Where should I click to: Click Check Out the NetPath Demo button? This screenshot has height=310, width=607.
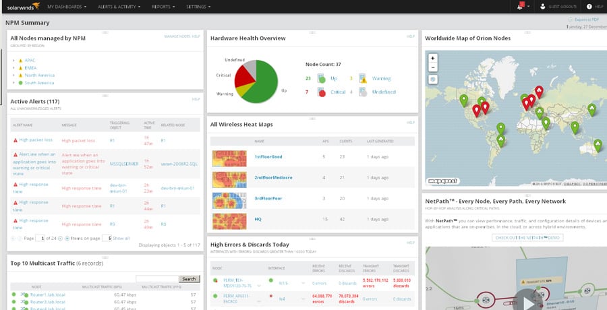point(527,238)
